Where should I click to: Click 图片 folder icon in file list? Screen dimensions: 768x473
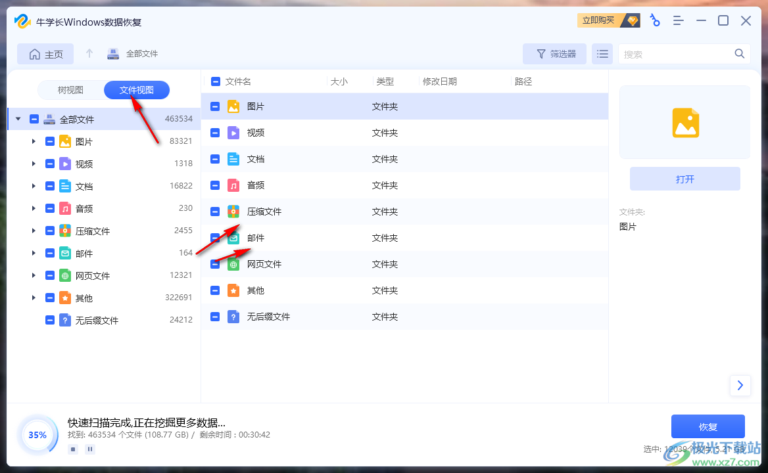tap(233, 106)
